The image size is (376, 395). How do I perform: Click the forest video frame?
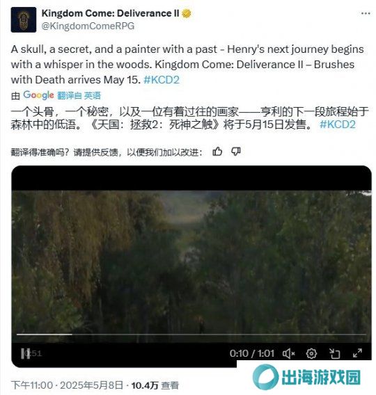point(191,262)
